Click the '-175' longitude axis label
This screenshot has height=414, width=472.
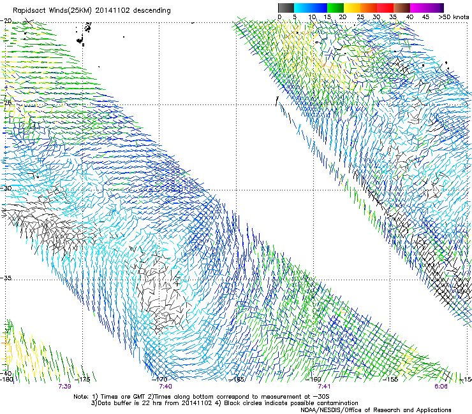tap(82, 379)
